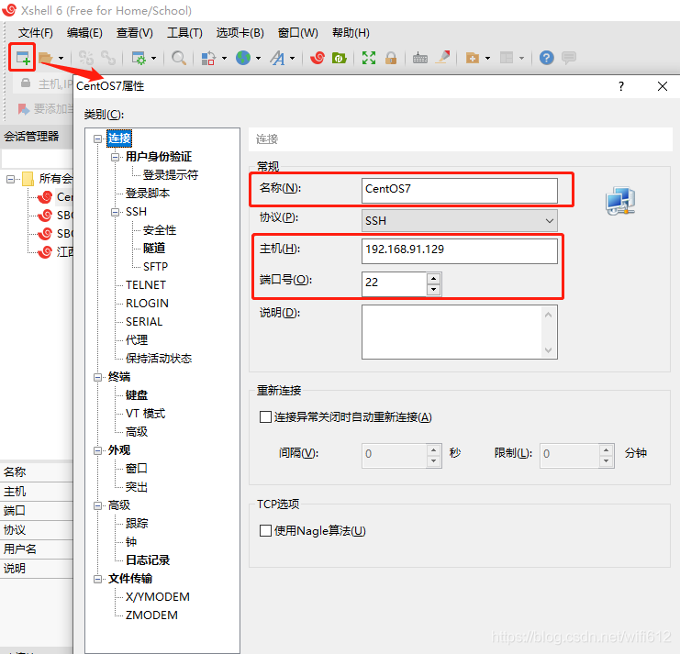
Task: Click the network computers icon in dialog
Action: (620, 201)
